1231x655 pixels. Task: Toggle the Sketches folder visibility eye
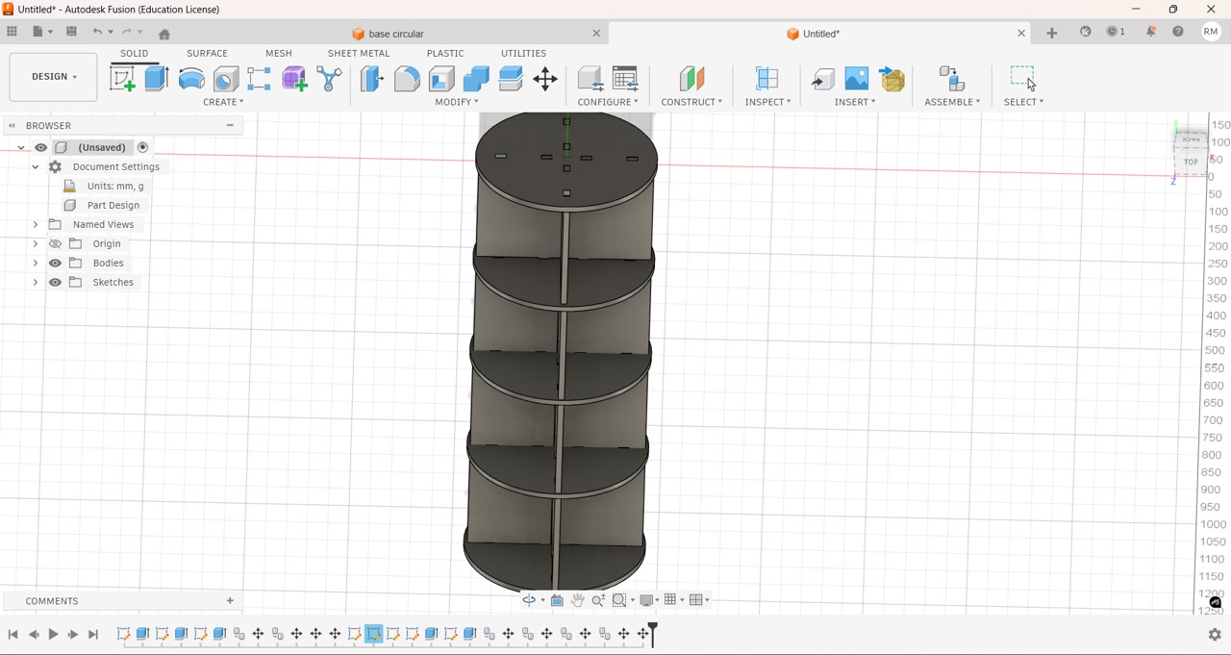point(56,283)
